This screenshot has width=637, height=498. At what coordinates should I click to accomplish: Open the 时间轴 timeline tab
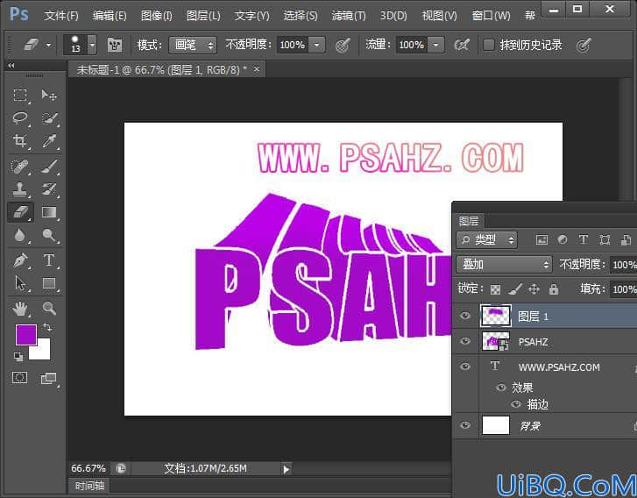pyautogui.click(x=89, y=486)
